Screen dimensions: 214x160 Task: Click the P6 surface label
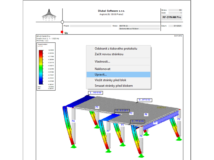(x=146, y=115)
